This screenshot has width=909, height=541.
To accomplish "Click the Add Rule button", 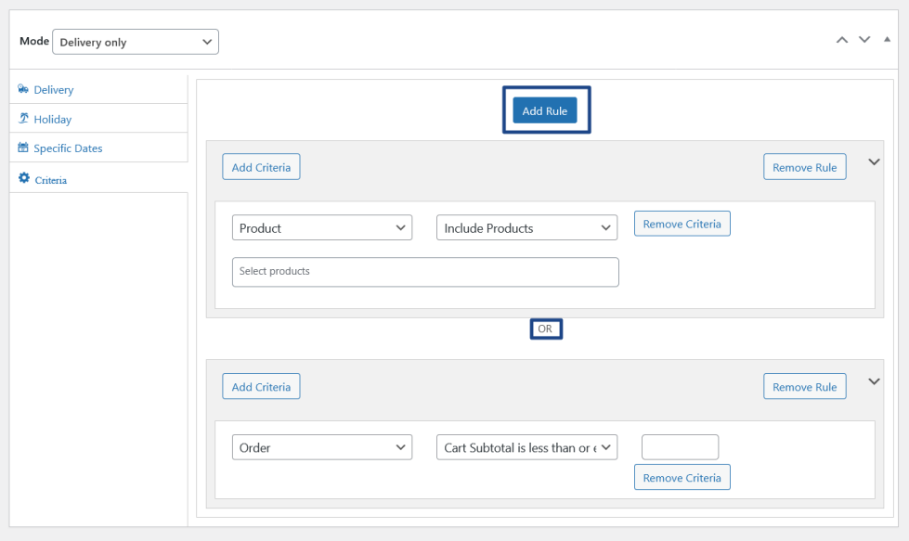I will click(545, 110).
